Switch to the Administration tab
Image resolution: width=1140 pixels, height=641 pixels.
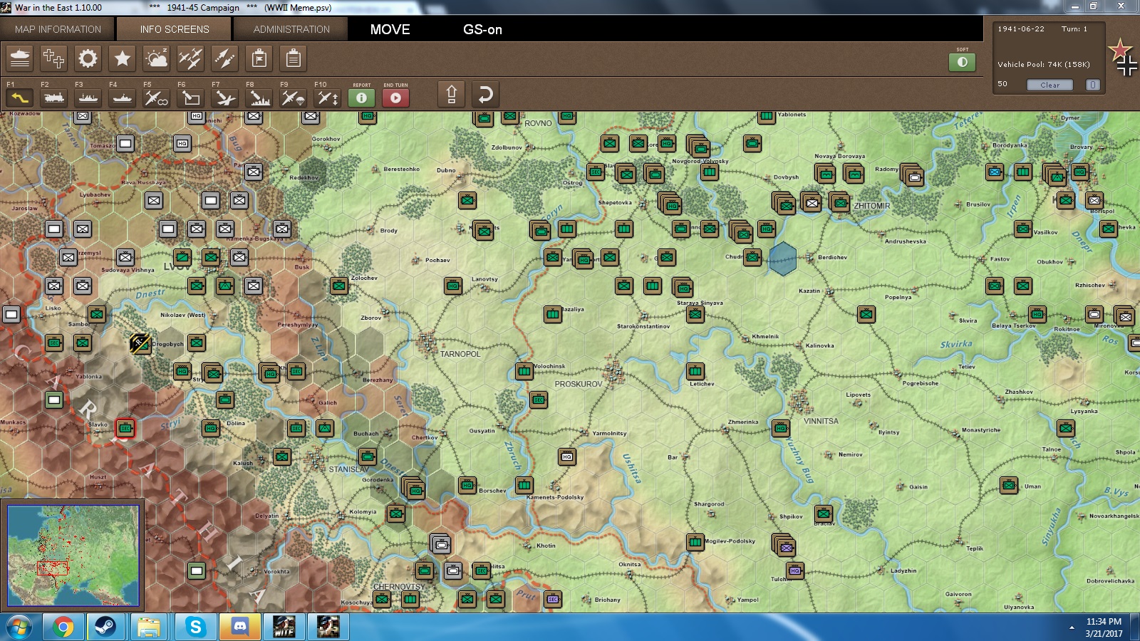coord(291,29)
